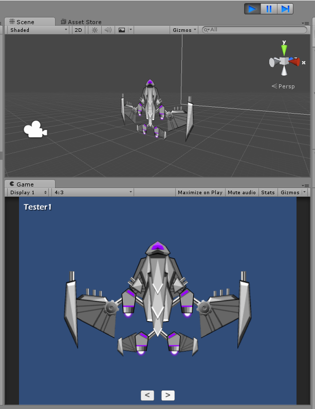Toggle scene lighting sun icon
The image size is (315, 409).
95,30
